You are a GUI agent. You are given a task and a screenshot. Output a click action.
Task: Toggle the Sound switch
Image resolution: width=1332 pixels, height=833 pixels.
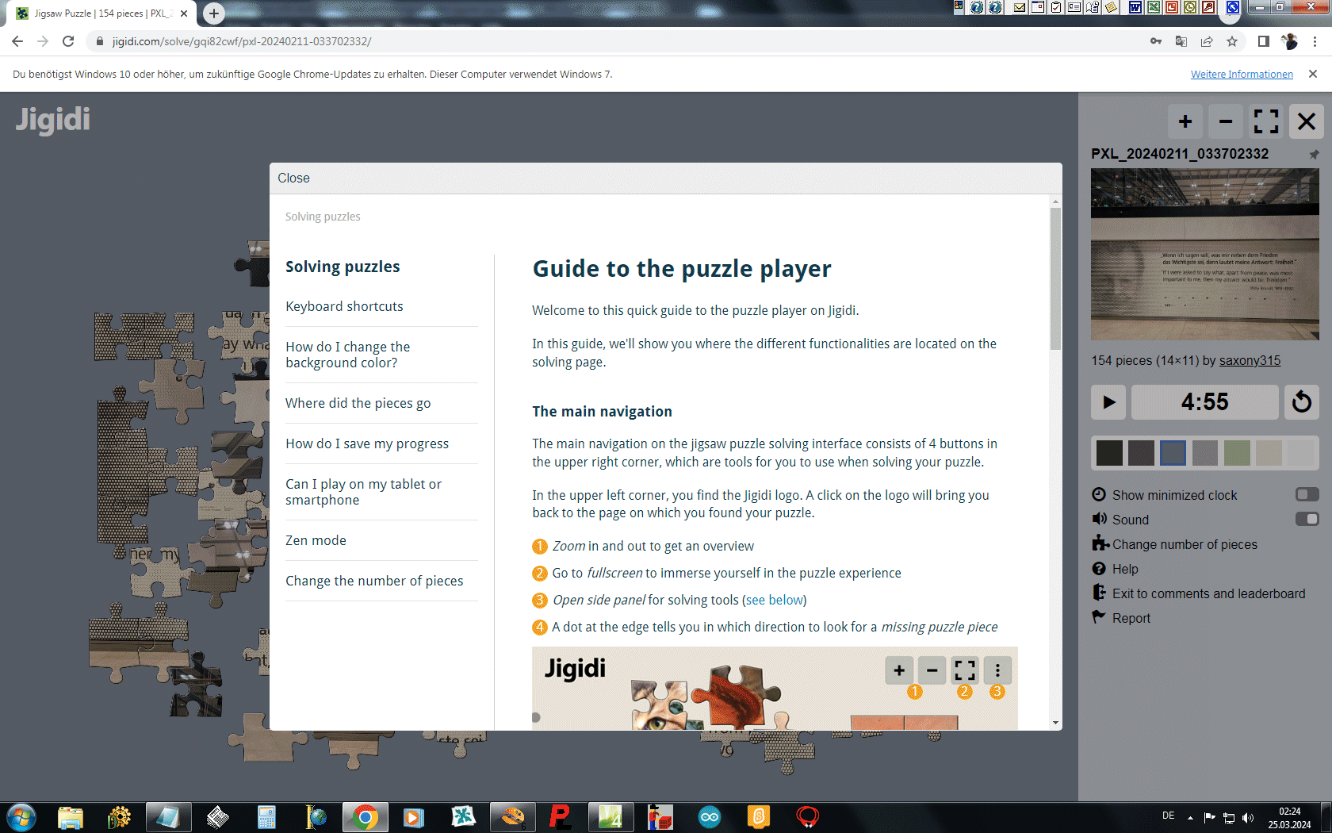(1307, 520)
